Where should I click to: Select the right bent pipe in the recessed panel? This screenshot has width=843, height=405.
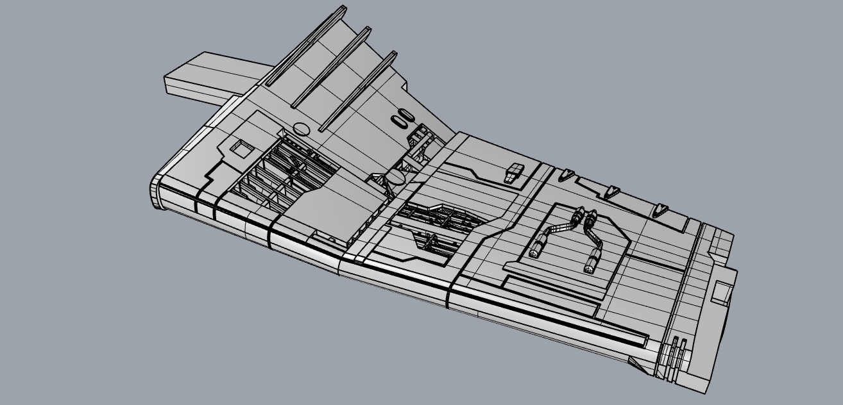593,242
